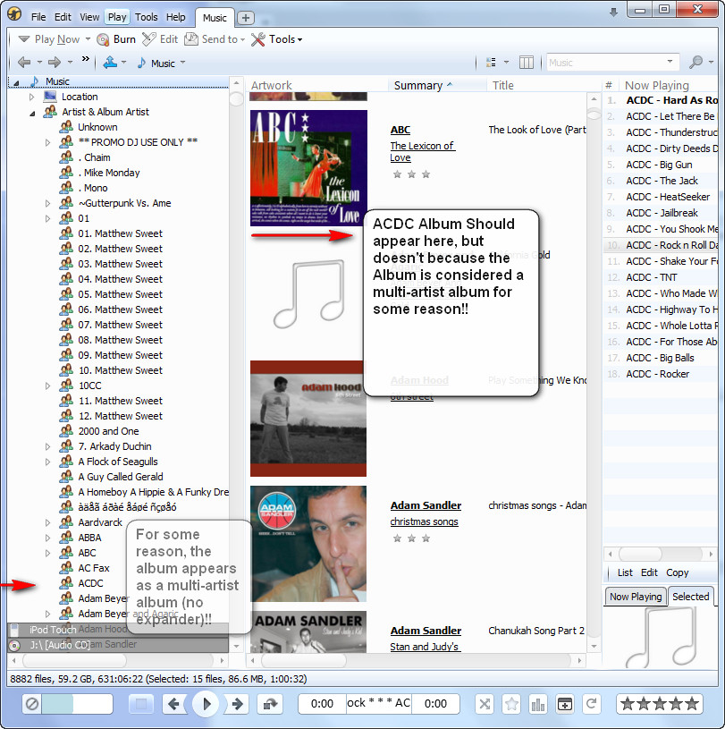Open the Play menu
The width and height of the screenshot is (725, 729).
point(117,17)
